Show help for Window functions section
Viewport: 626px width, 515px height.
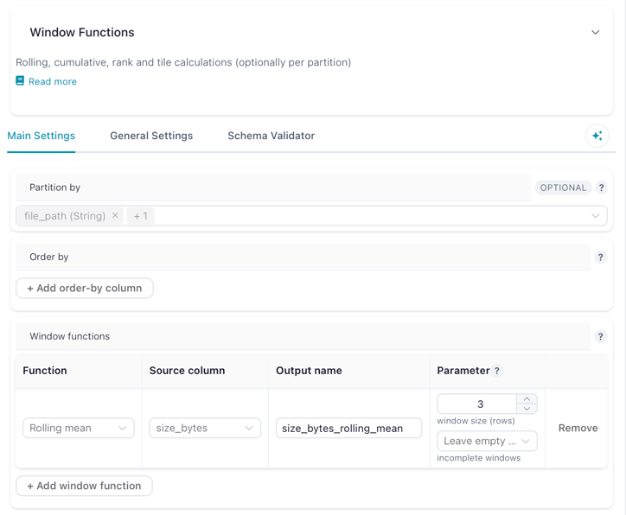[x=600, y=336]
